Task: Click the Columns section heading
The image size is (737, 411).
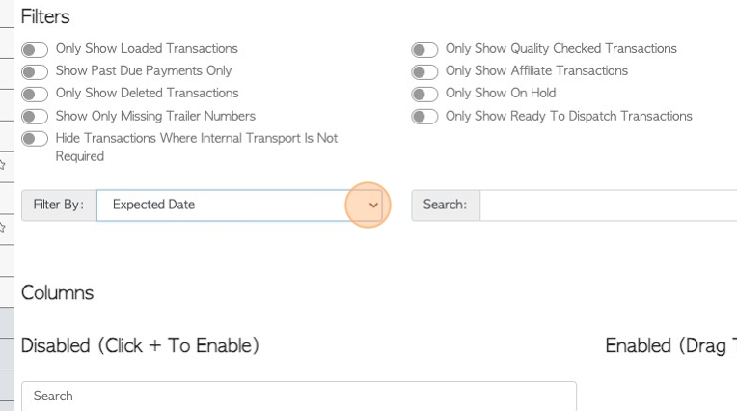Action: tap(57, 293)
